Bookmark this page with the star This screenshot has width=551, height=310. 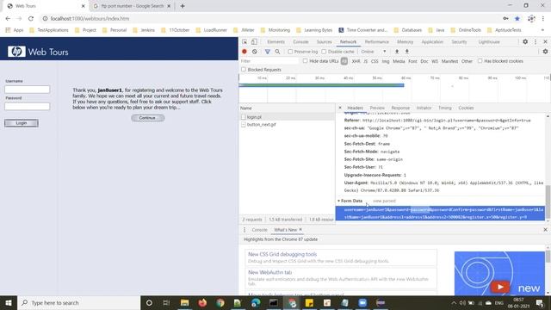click(x=517, y=19)
